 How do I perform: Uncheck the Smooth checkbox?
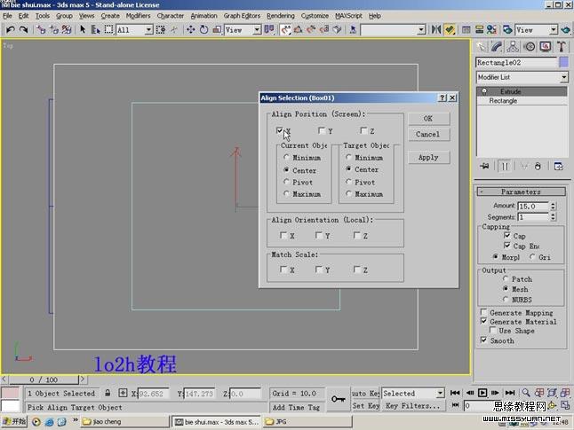click(484, 340)
